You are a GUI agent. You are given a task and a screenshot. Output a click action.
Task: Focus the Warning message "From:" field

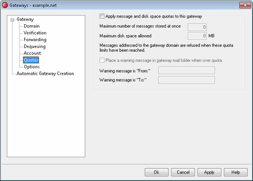coord(187,70)
